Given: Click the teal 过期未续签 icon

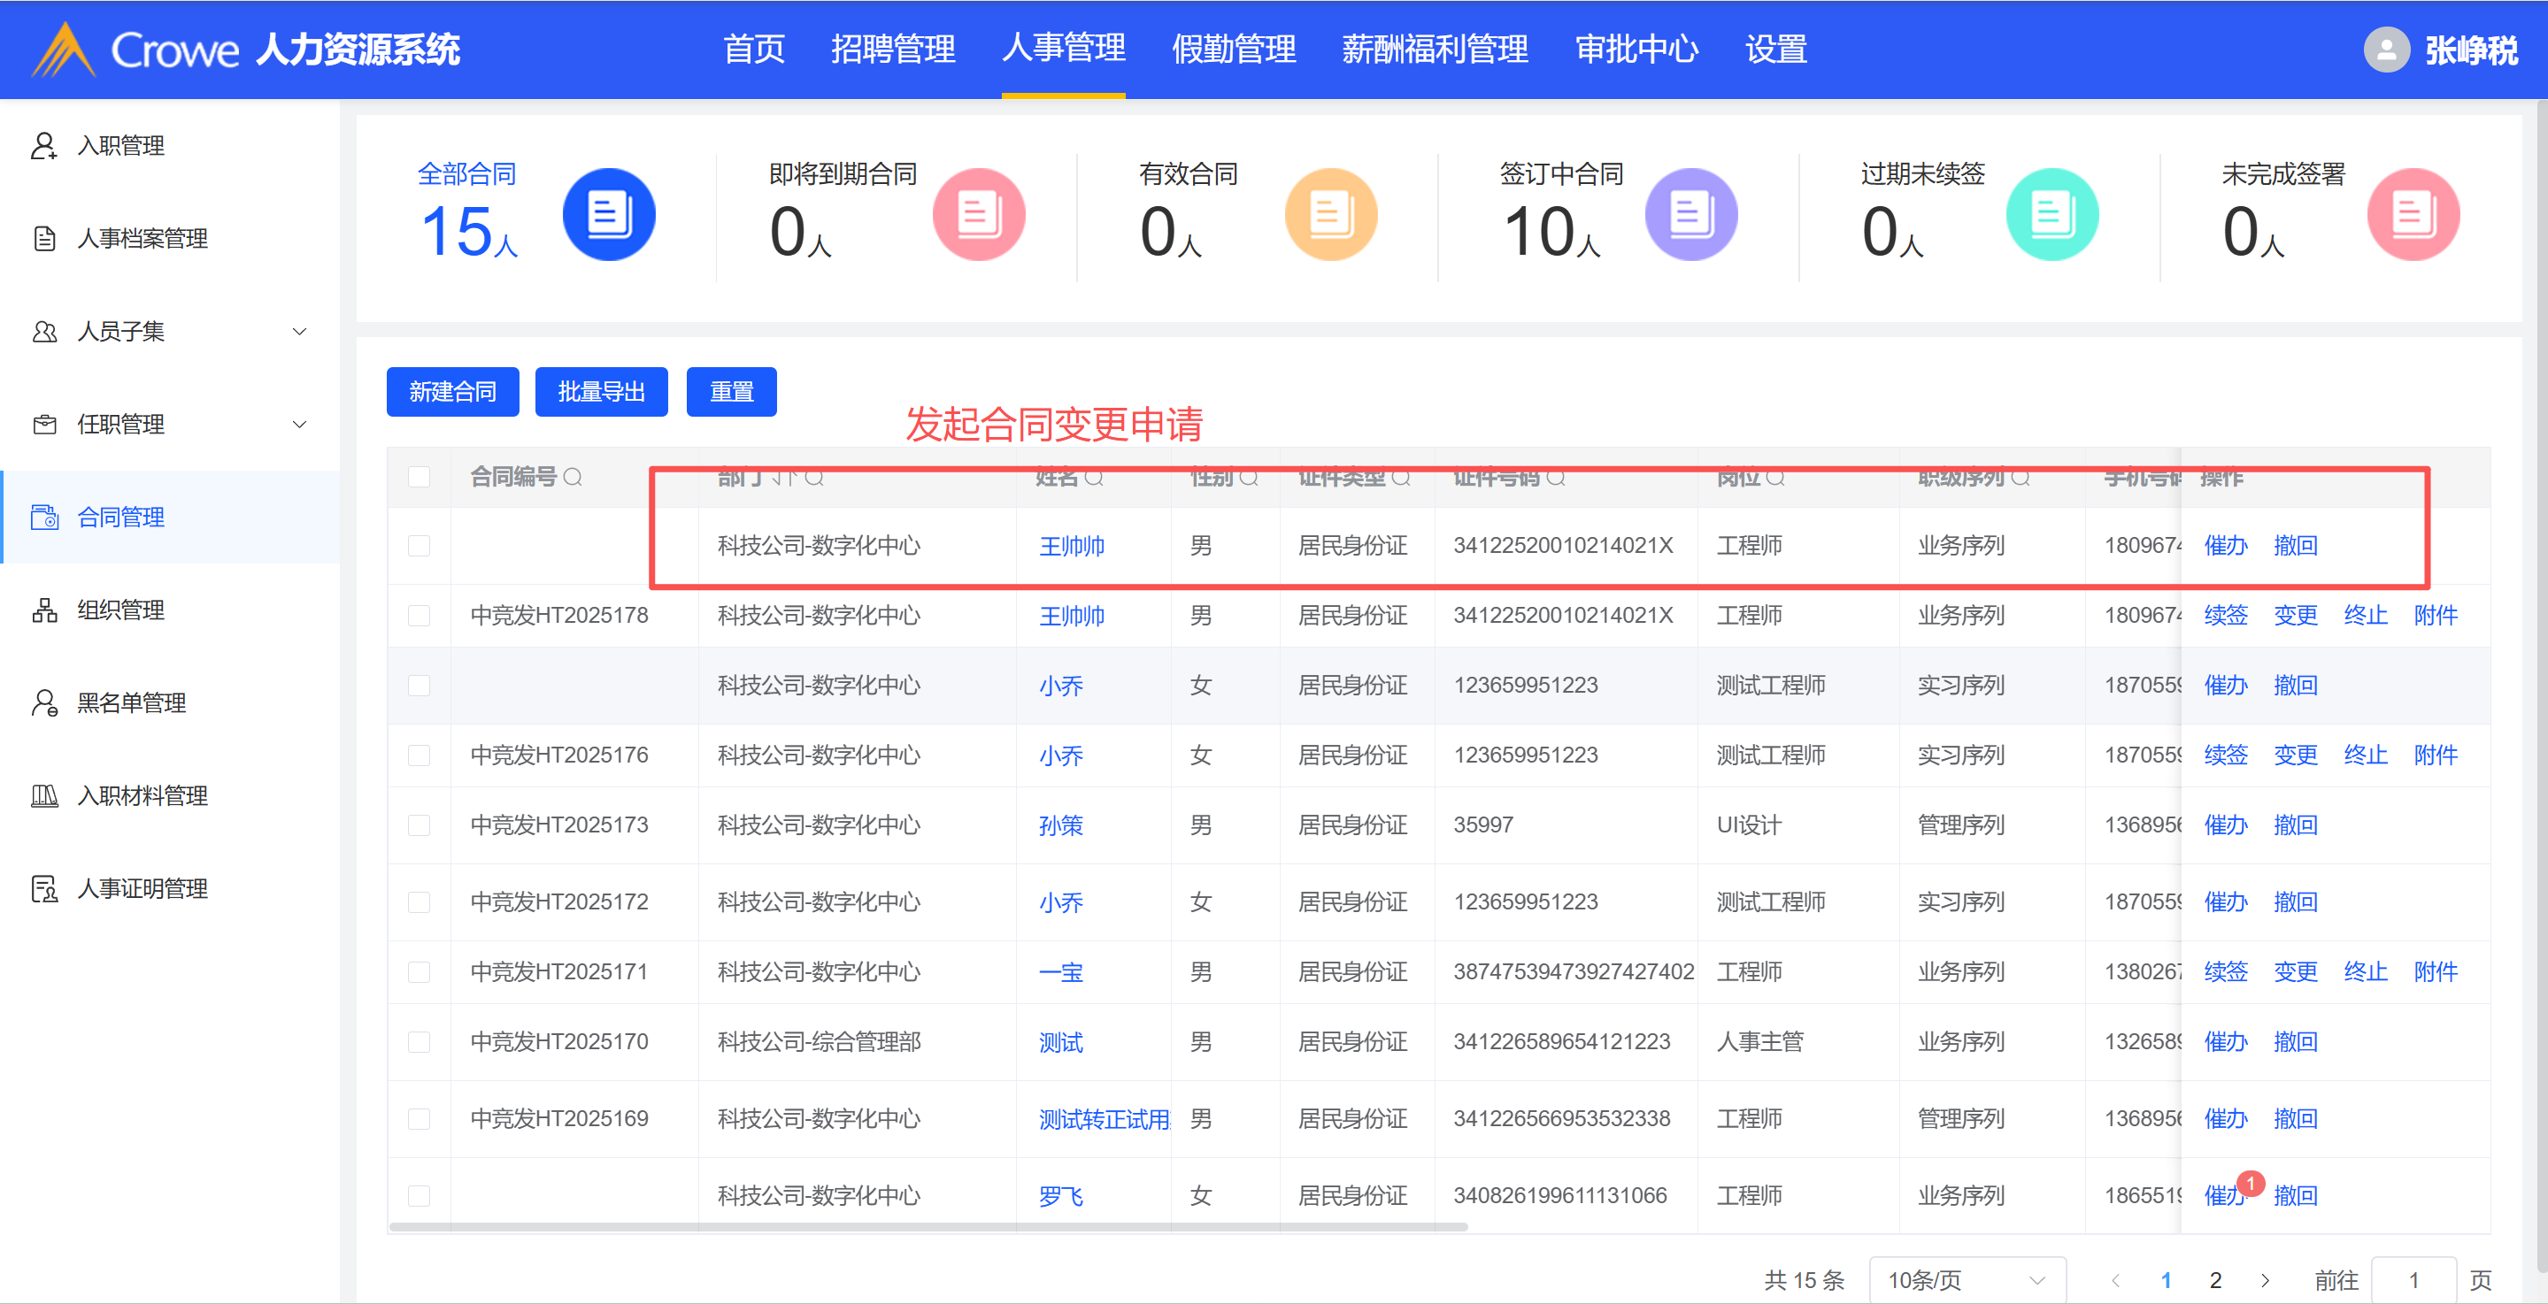Looking at the screenshot, I should pos(2051,215).
